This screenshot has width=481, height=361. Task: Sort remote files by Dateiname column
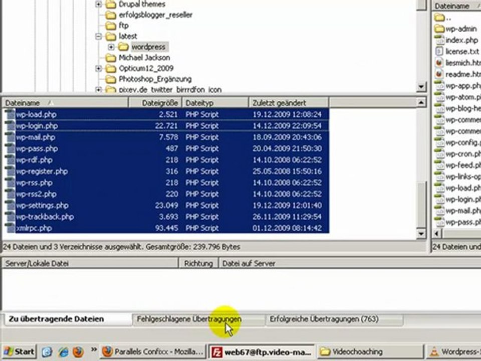[457, 6]
